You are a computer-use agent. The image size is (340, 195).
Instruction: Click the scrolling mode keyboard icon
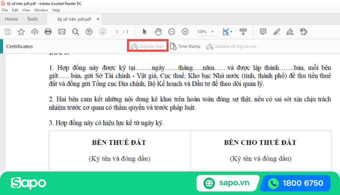[243, 32]
